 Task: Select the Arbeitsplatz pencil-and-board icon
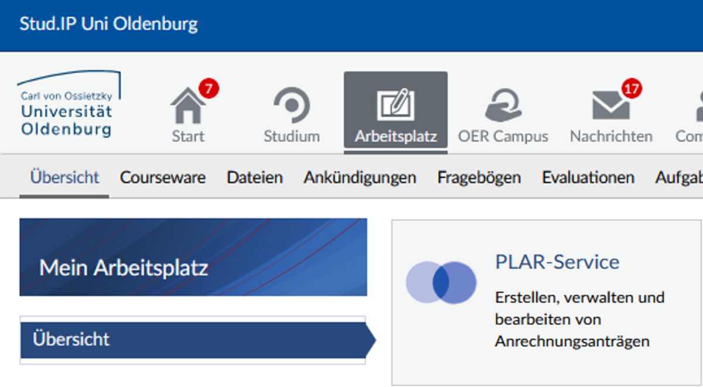click(395, 105)
